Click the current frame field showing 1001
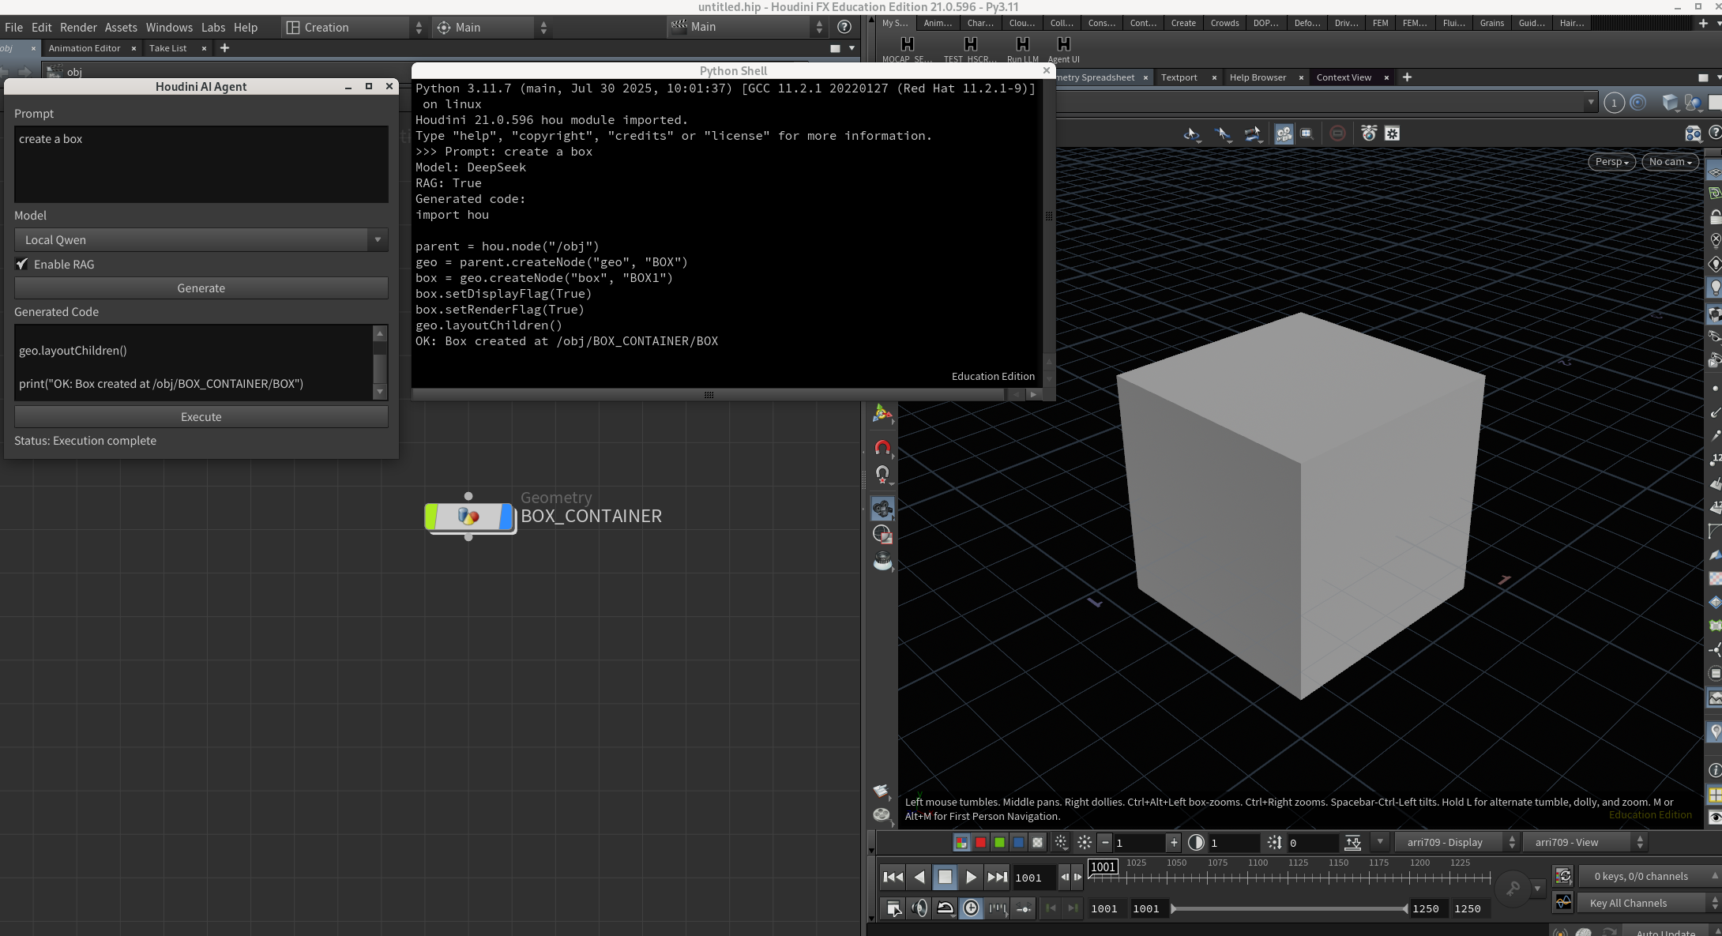1722x936 pixels. [x=1035, y=878]
